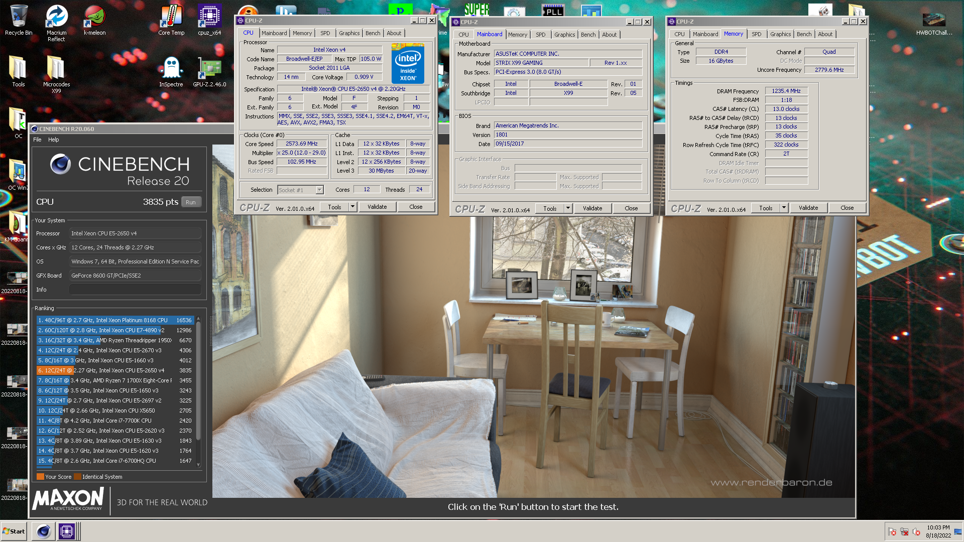
Task: Click Validate in Memory CPU-Z window
Action: coord(808,208)
